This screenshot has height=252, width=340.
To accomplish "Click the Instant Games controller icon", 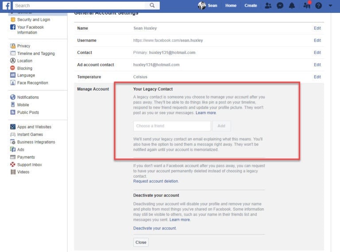I will click(x=13, y=134).
